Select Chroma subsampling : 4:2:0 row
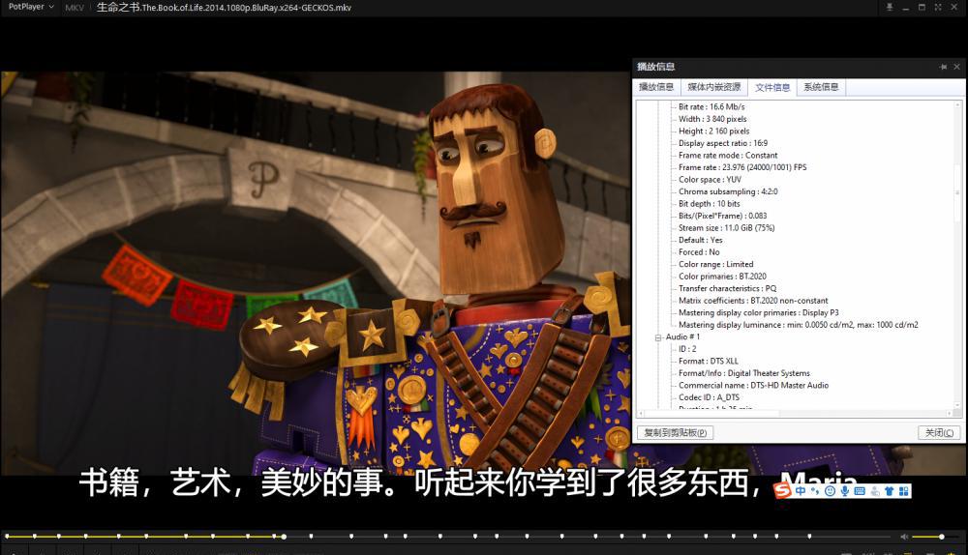Screen dimensions: 968x555 728,191
